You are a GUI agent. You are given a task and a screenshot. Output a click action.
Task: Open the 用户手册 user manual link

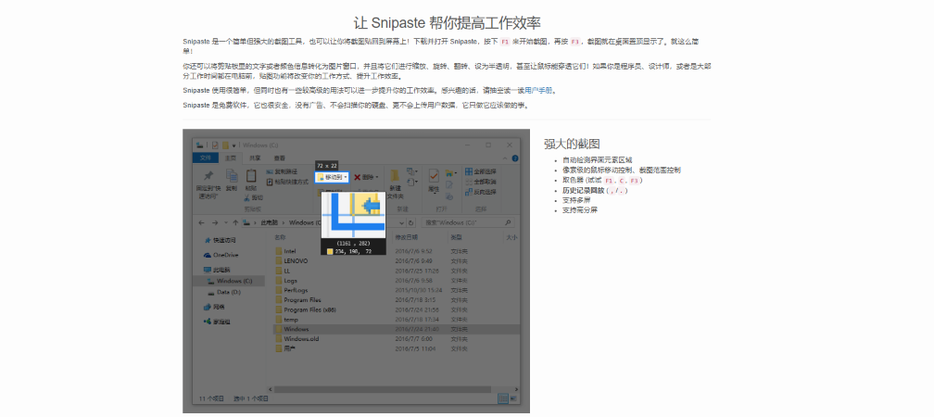[539, 91]
